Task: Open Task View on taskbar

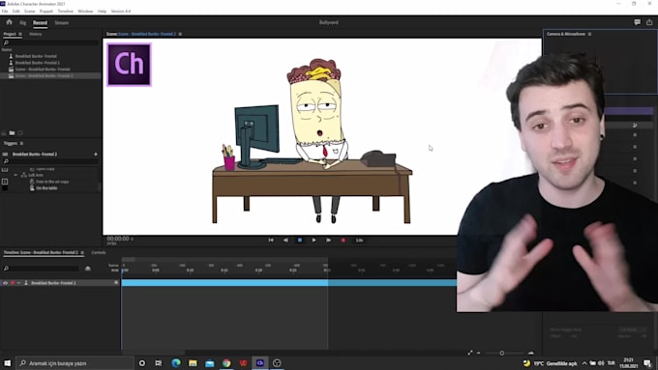Action: click(x=158, y=363)
